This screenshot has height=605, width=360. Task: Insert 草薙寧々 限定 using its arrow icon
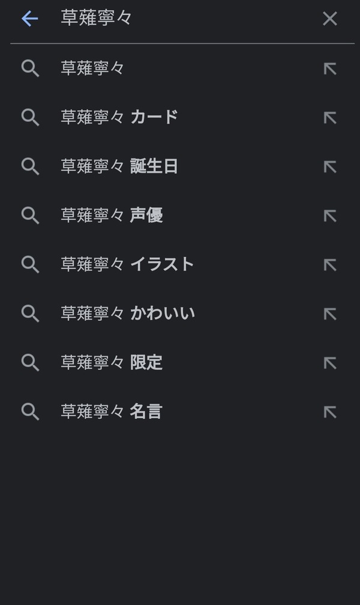[330, 363]
